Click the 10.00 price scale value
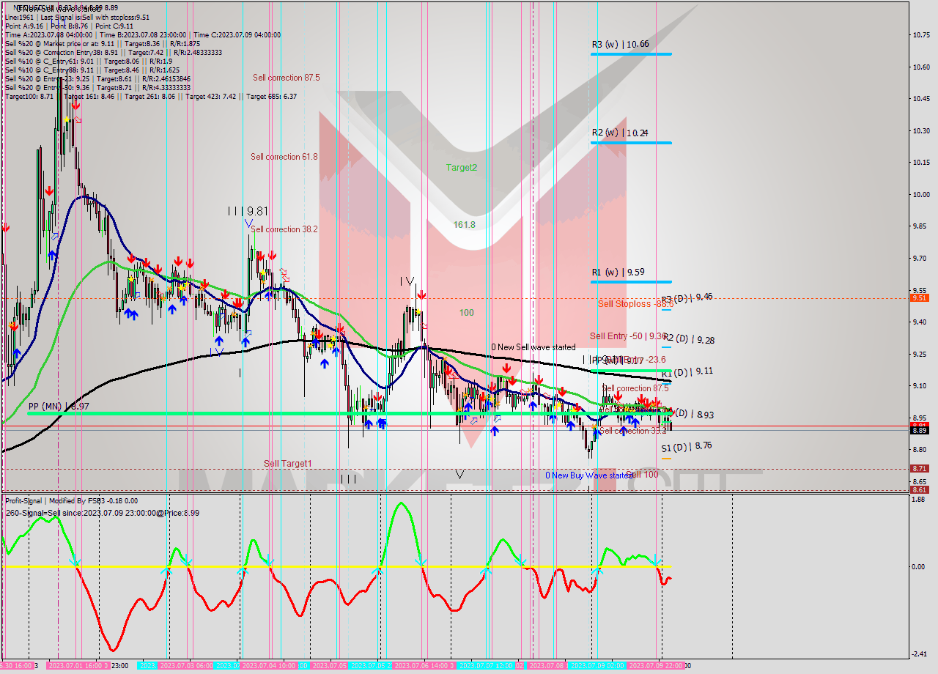 (921, 194)
